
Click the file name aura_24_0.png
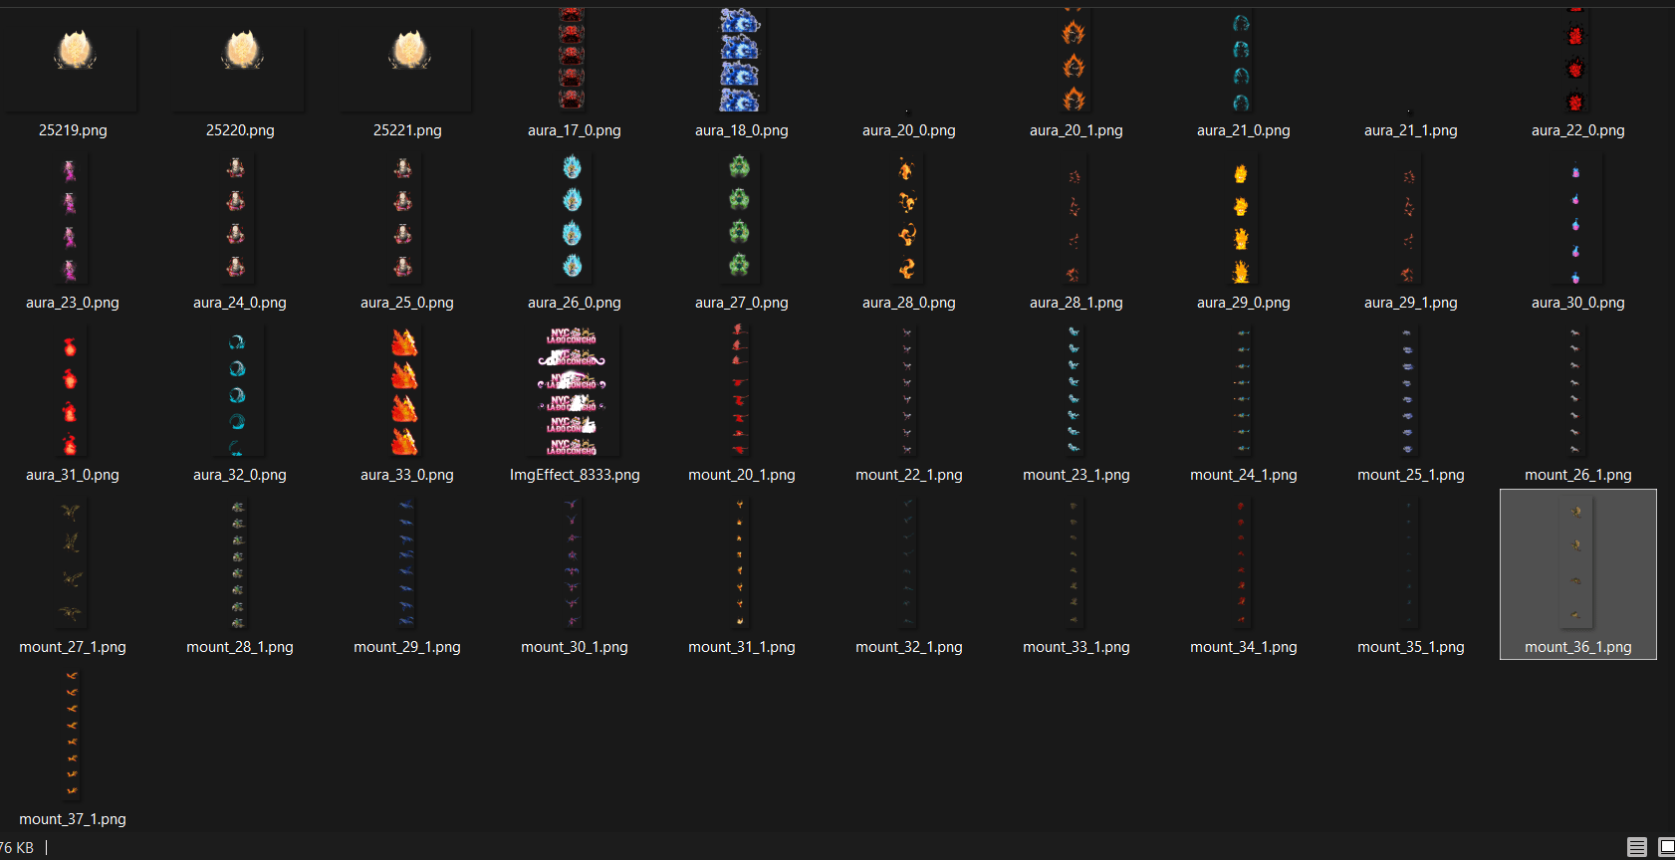click(240, 303)
